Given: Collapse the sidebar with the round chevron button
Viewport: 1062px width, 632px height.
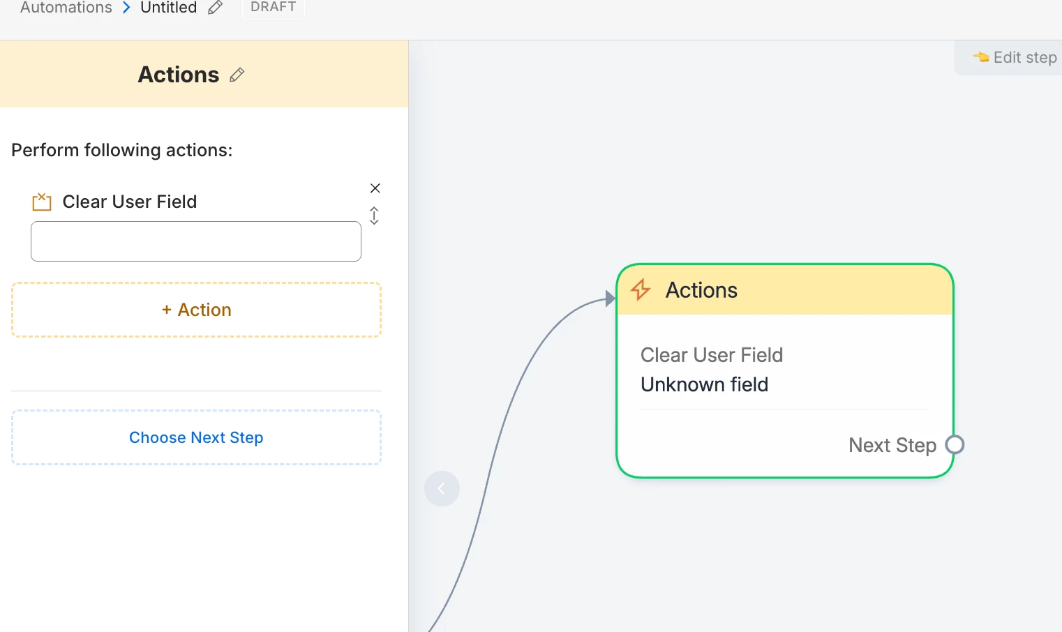Looking at the screenshot, I should (x=442, y=488).
